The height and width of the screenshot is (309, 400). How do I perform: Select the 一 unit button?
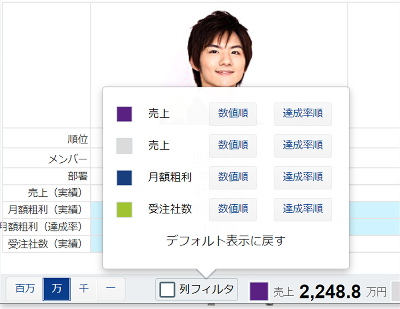pos(111,289)
